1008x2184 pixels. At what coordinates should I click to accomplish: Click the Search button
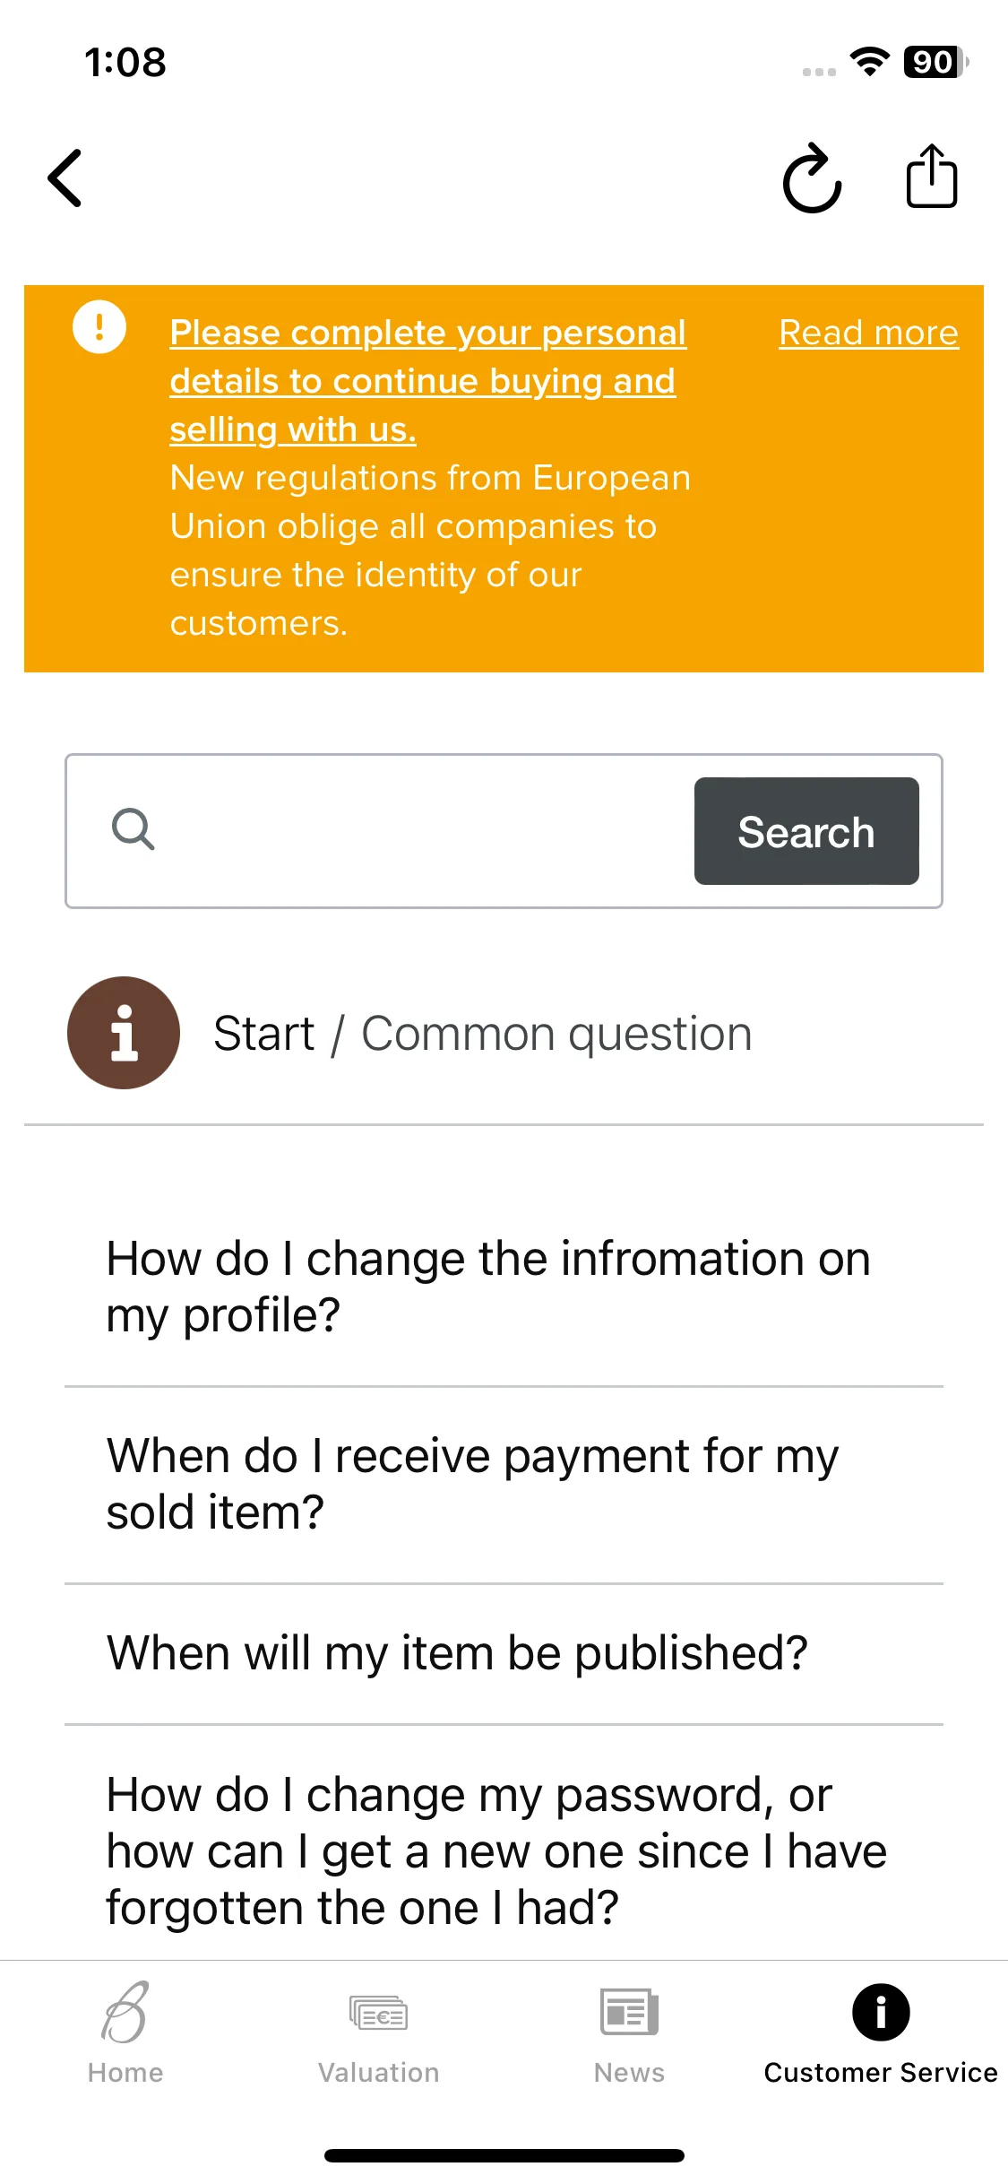[x=806, y=831]
